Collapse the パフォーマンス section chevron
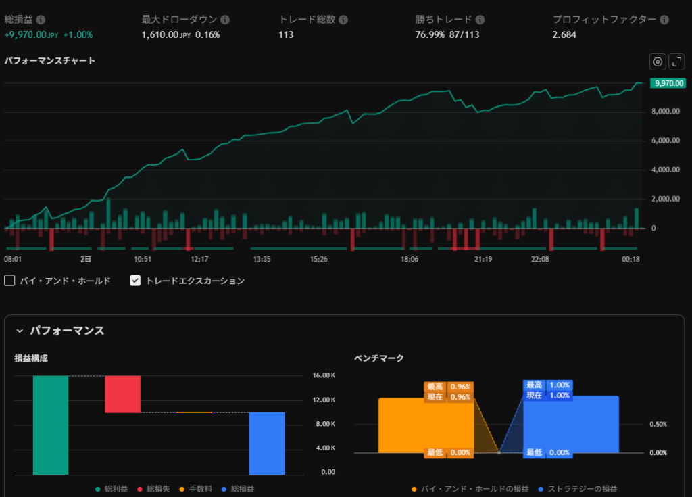Viewport: 692px width, 497px height. [19, 331]
